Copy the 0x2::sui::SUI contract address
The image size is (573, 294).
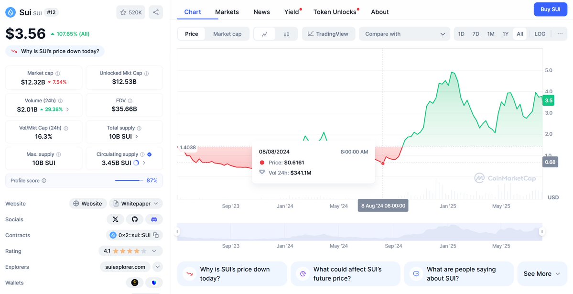pyautogui.click(x=156, y=235)
